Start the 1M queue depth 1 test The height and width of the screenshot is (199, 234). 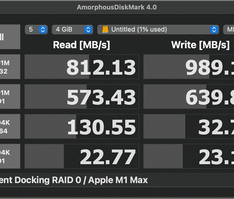(10, 96)
